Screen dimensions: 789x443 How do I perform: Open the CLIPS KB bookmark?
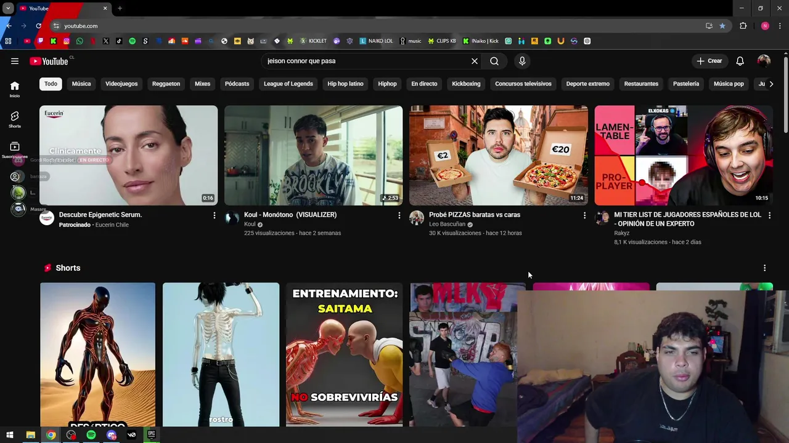[443, 41]
